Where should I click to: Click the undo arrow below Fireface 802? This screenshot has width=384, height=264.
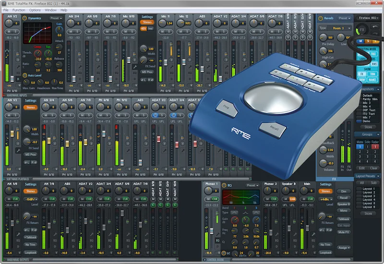click(375, 26)
